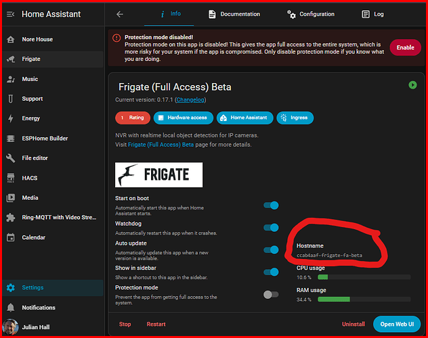Click the Notifications bell icon

tap(11, 308)
